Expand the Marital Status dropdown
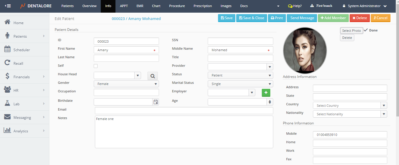This screenshot has height=165, width=399. [240, 84]
